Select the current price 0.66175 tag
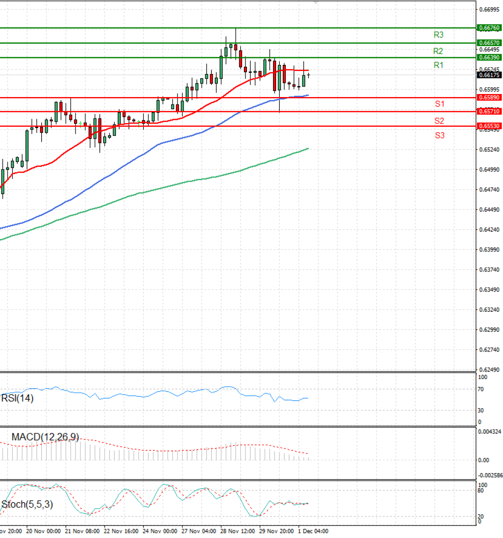503x538 pixels. pos(489,75)
